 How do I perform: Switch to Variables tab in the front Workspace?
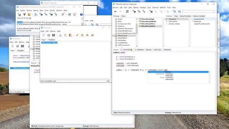click(52, 40)
